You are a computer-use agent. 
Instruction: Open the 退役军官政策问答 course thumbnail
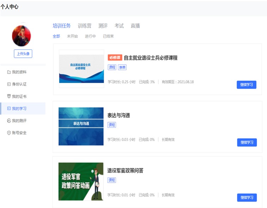81,182
